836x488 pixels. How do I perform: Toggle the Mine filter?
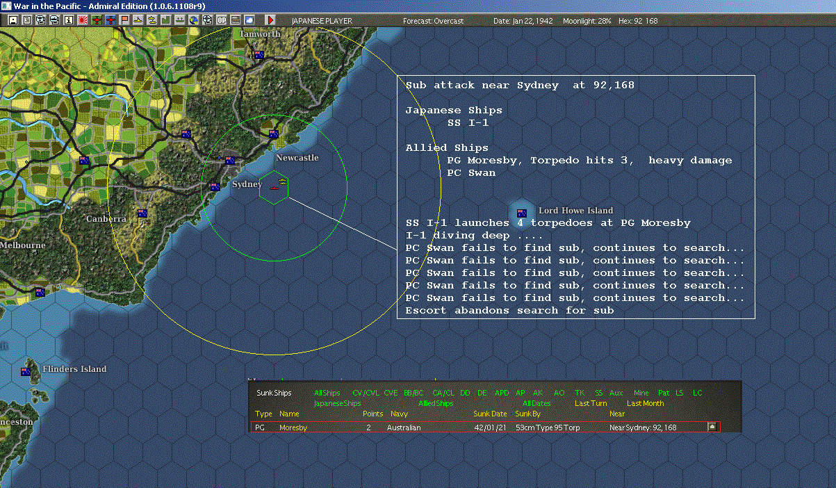(641, 393)
